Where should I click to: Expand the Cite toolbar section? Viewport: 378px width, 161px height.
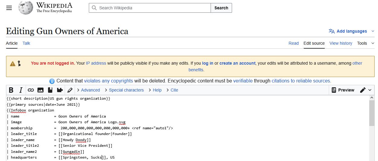(x=172, y=90)
